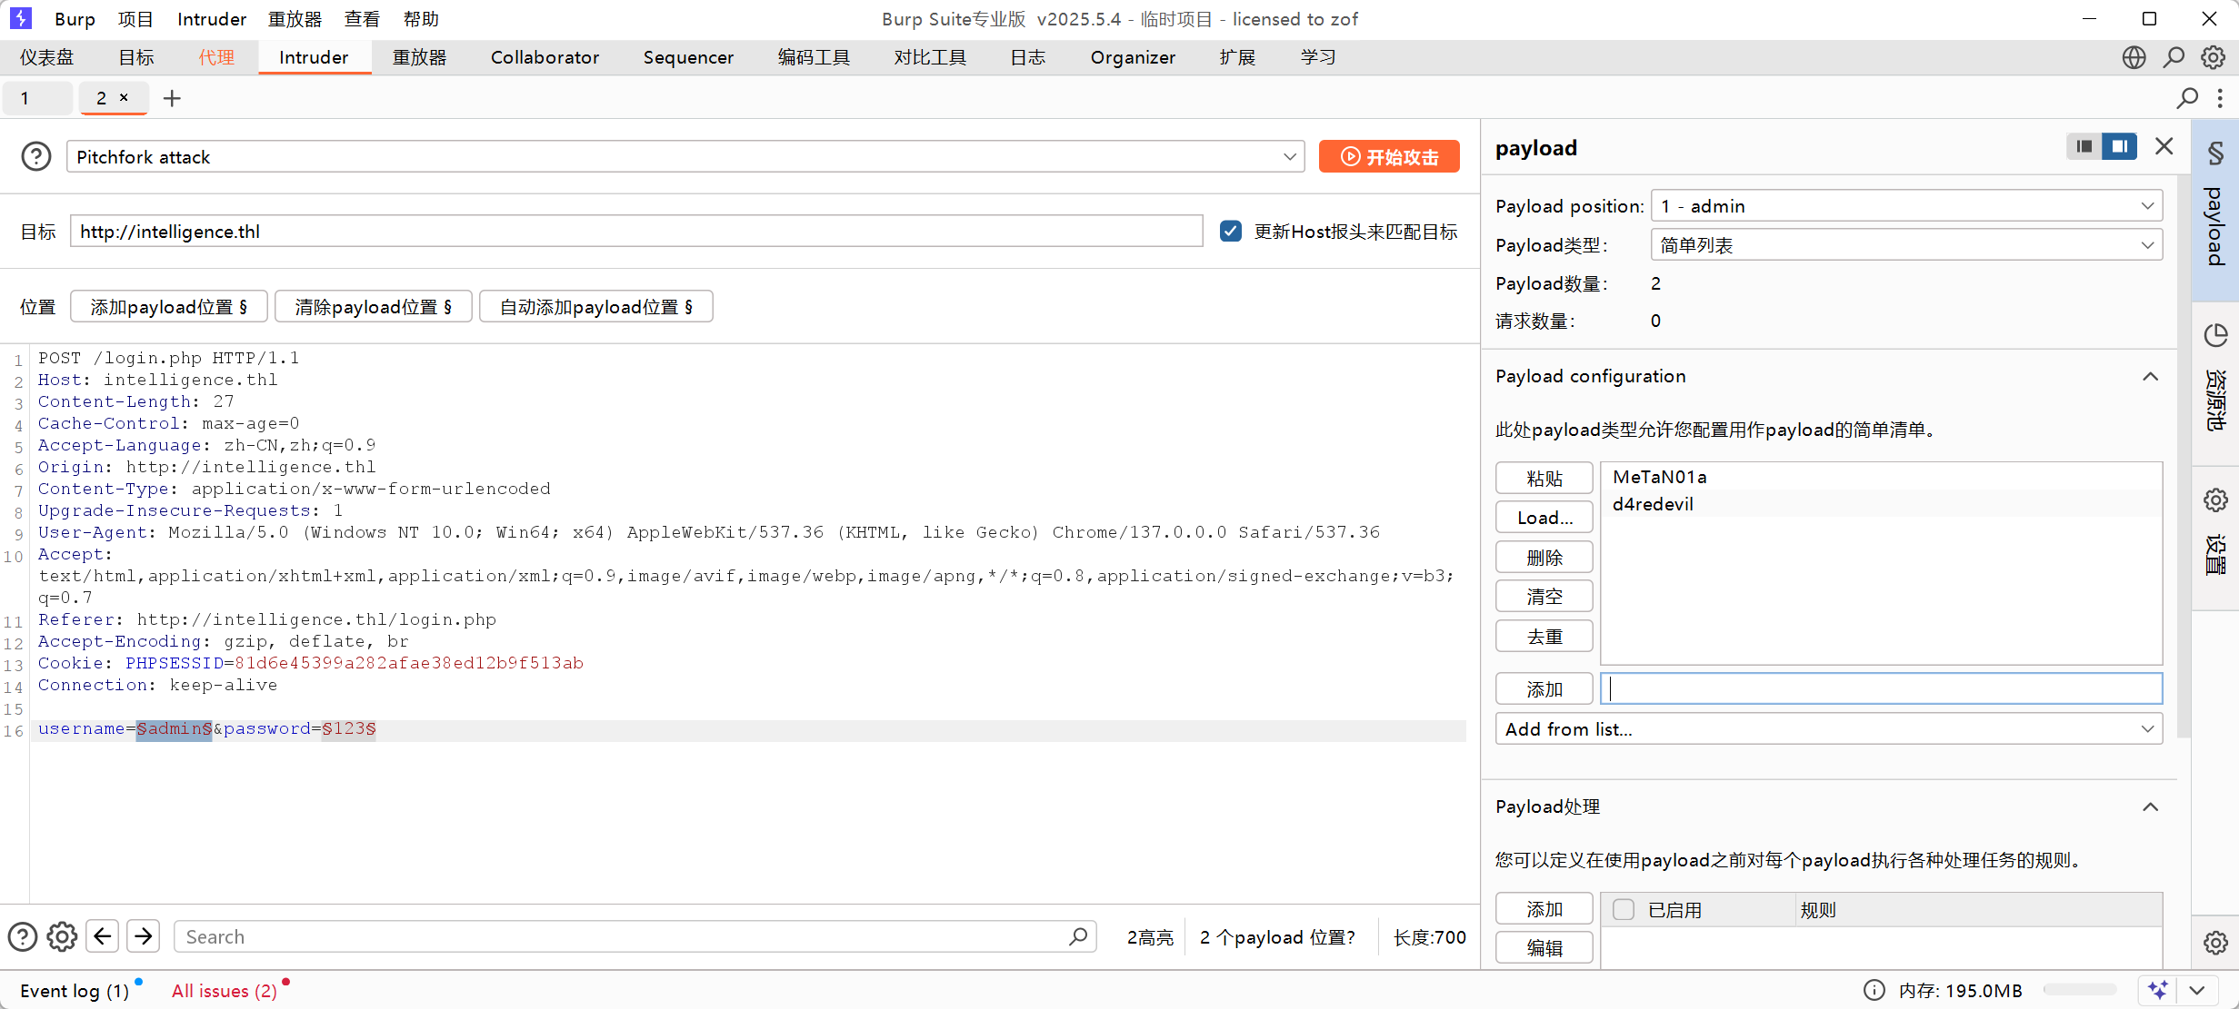
Task: Click 清除payload位置 § button
Action: tap(373, 307)
